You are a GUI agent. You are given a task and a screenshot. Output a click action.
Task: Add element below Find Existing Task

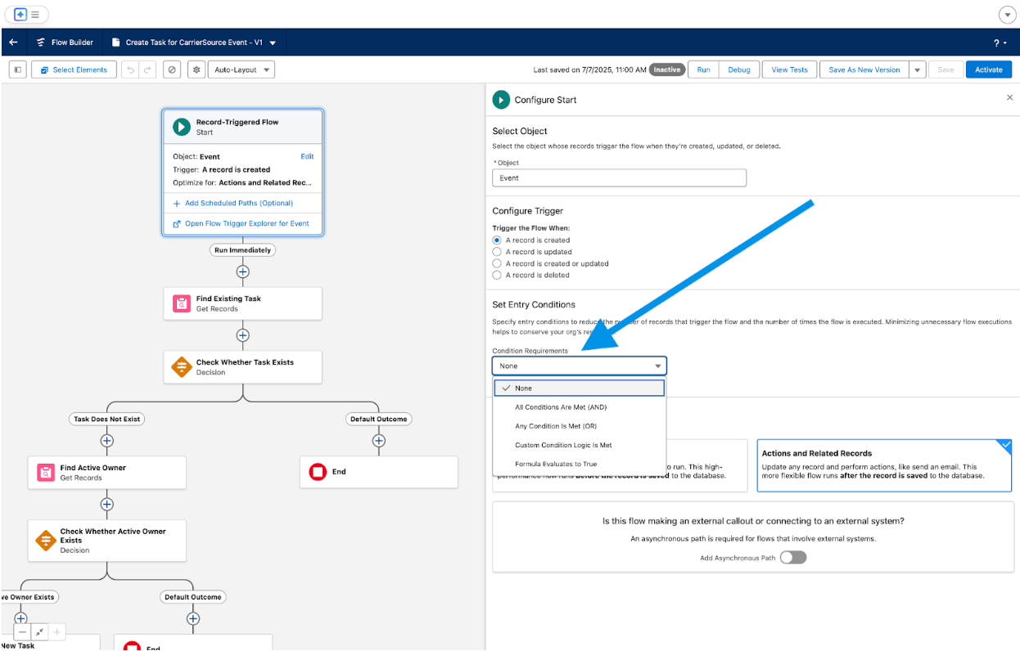pos(242,335)
